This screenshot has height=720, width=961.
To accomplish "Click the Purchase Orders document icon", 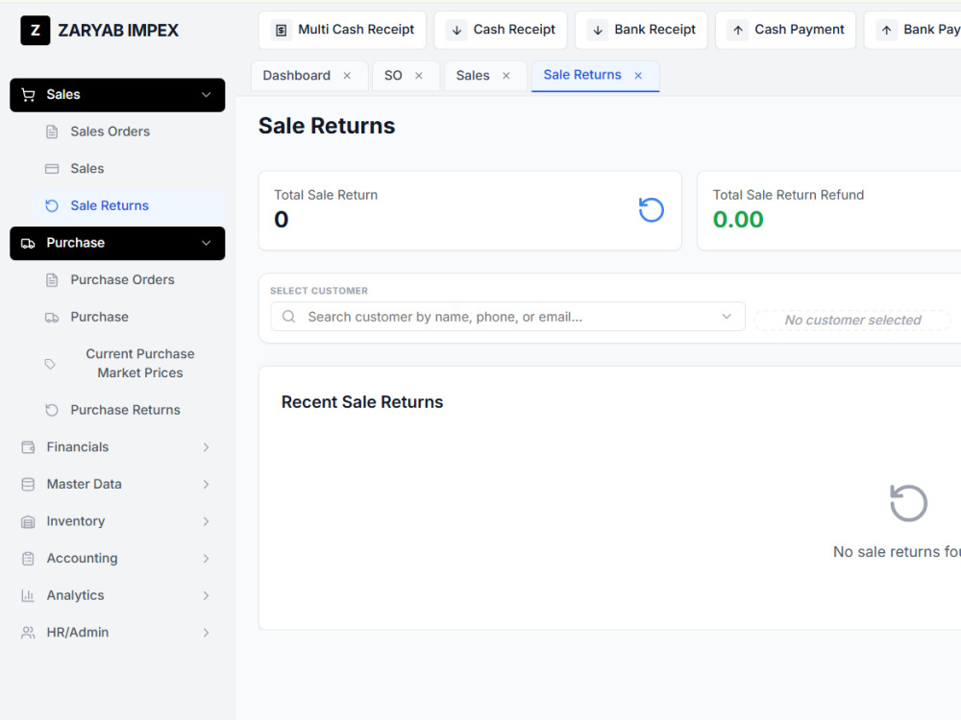I will coord(52,279).
